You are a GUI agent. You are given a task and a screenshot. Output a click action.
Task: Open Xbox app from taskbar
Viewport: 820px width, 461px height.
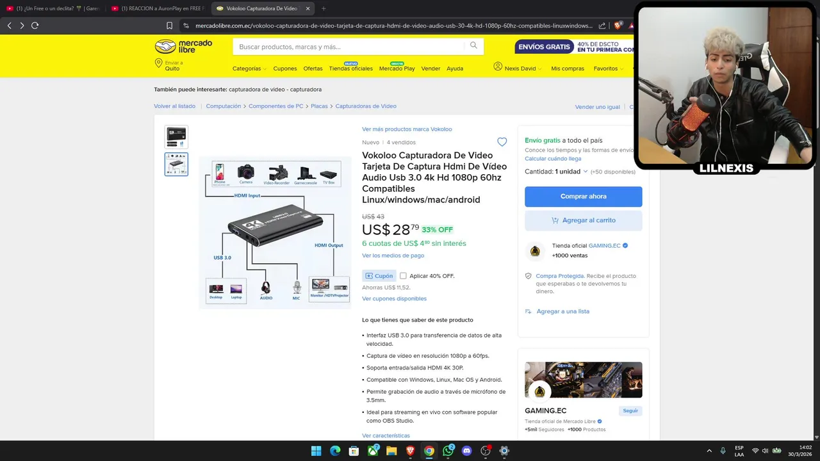373,451
